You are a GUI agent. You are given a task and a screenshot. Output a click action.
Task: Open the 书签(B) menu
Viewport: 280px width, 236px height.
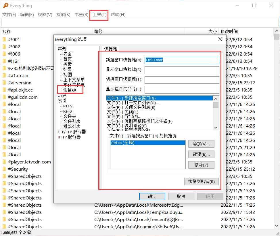(x=81, y=15)
